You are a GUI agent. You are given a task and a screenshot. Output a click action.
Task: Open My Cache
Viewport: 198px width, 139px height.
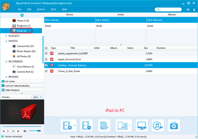pyautogui.click(x=22, y=81)
